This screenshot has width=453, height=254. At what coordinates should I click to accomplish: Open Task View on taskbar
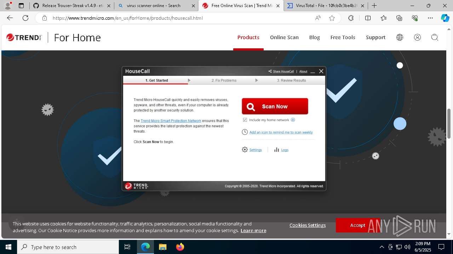click(127, 247)
